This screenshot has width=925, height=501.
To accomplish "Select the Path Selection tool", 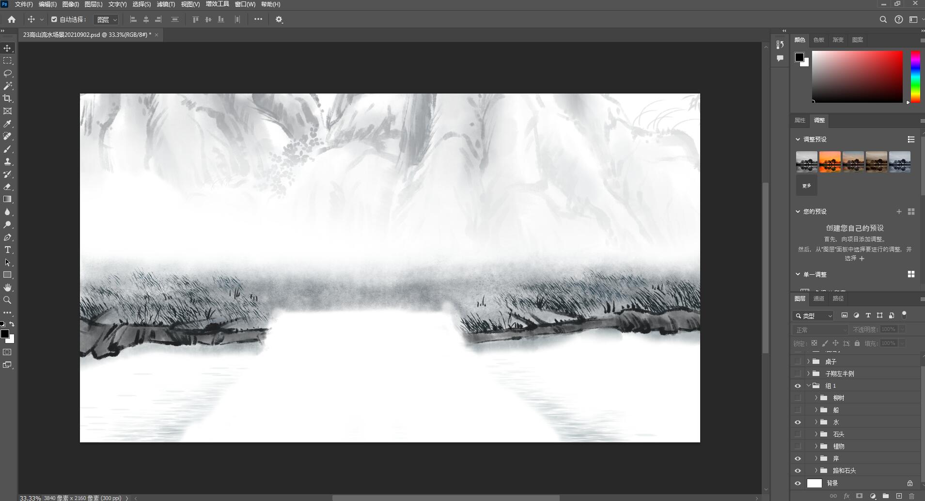I will 7,262.
